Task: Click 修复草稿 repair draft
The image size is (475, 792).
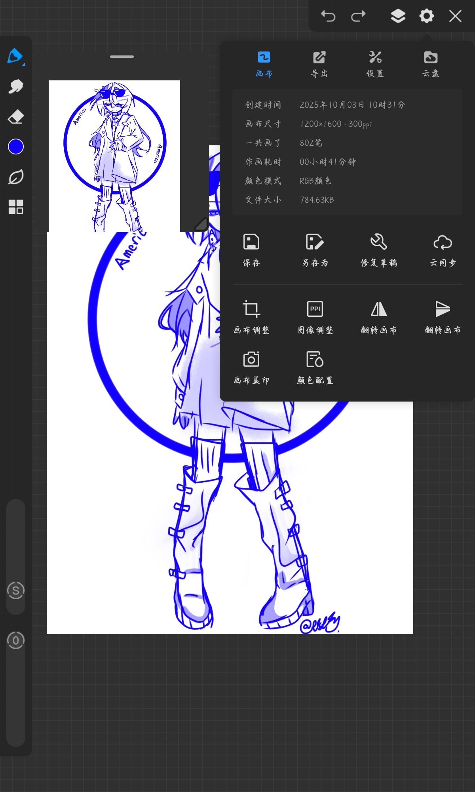Action: point(379,249)
